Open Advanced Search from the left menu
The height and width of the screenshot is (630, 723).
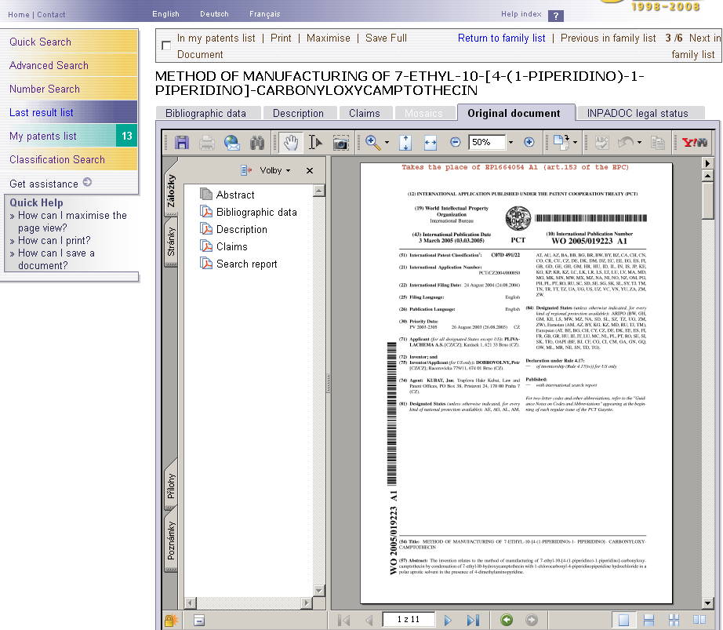[x=69, y=65]
